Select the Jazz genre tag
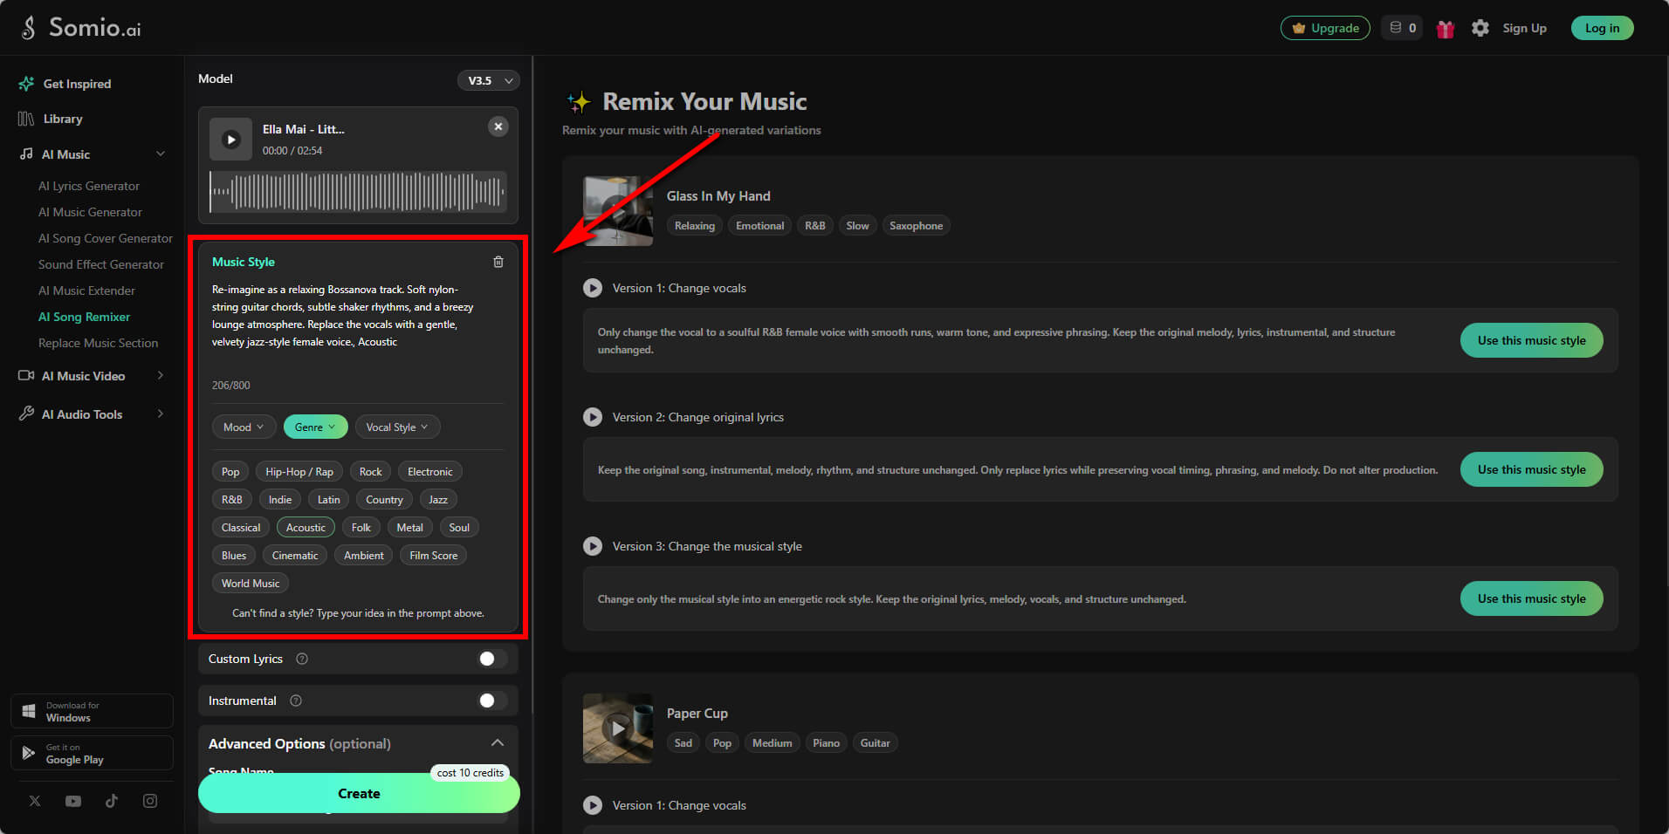 (x=438, y=500)
